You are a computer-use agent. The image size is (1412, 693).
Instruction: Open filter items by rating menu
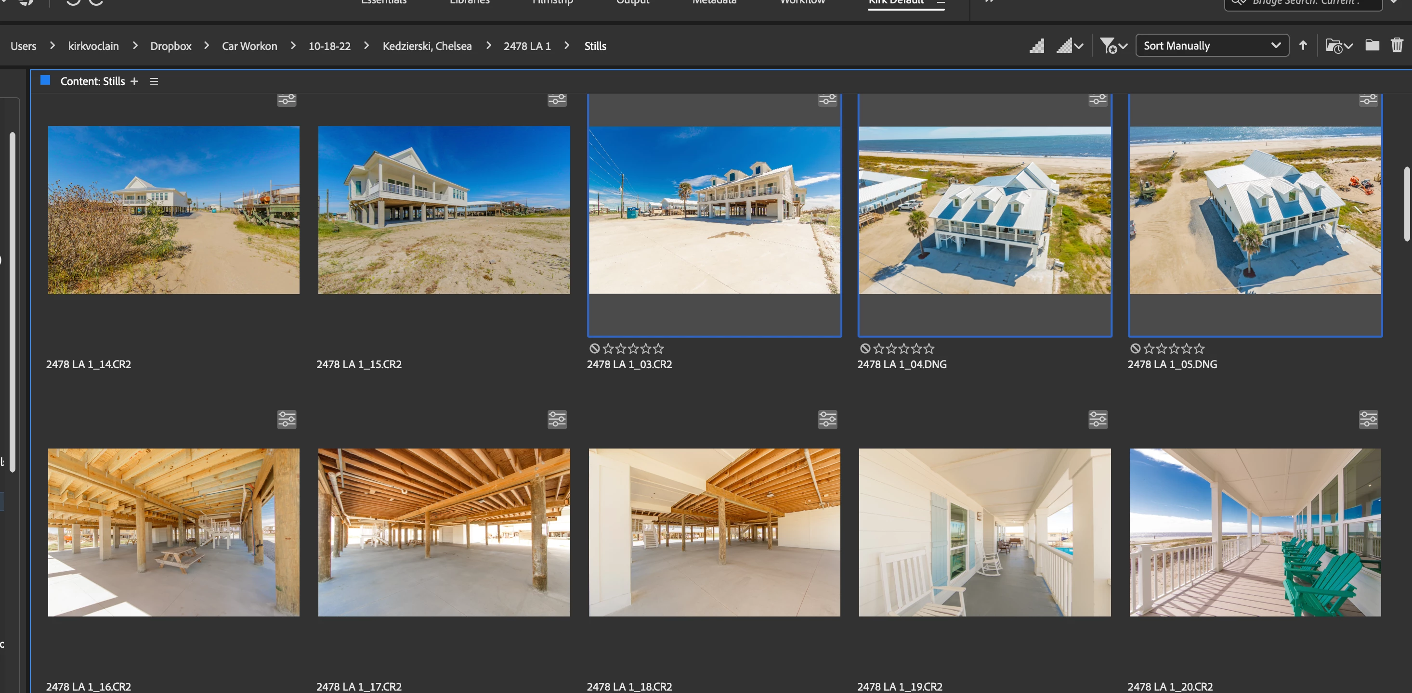tap(1113, 46)
